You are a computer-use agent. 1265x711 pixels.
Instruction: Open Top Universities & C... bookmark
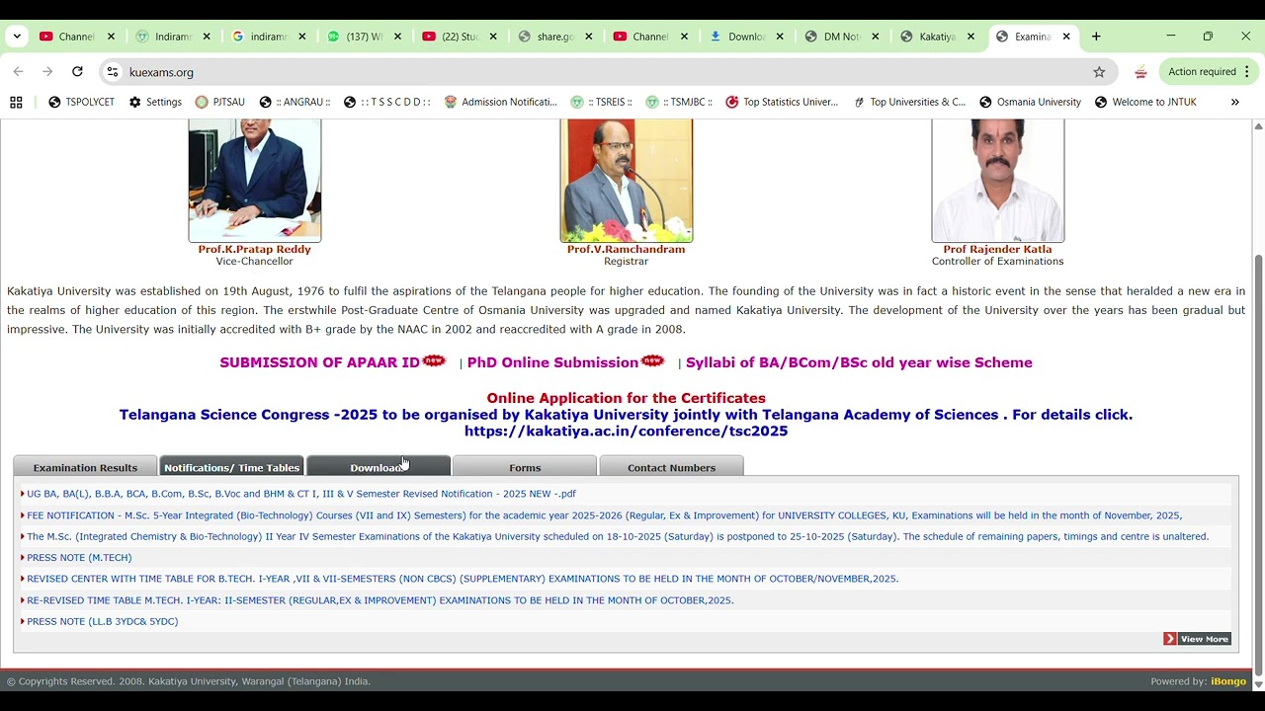909,102
